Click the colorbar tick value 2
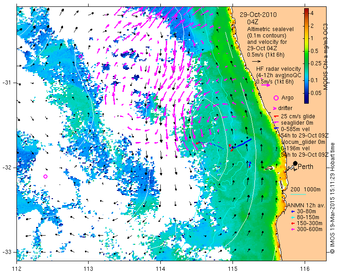Viewport: 338px width, 274px height. click(312, 26)
